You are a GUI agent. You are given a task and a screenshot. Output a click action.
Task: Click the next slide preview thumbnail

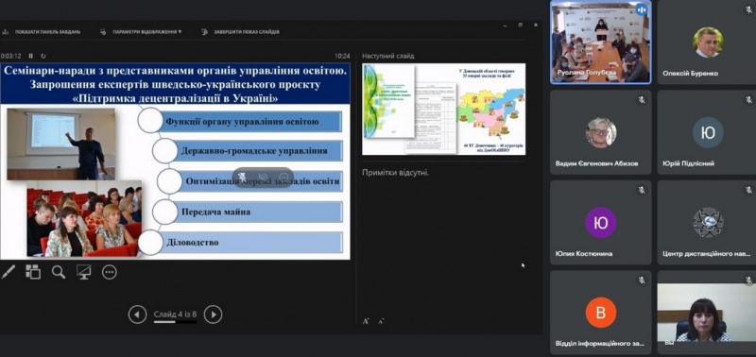click(443, 109)
